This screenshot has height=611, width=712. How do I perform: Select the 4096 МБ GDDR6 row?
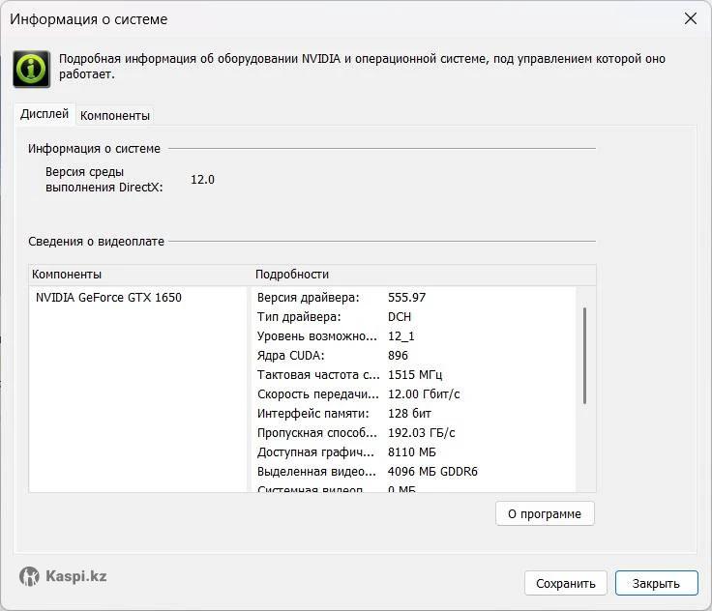pos(432,472)
